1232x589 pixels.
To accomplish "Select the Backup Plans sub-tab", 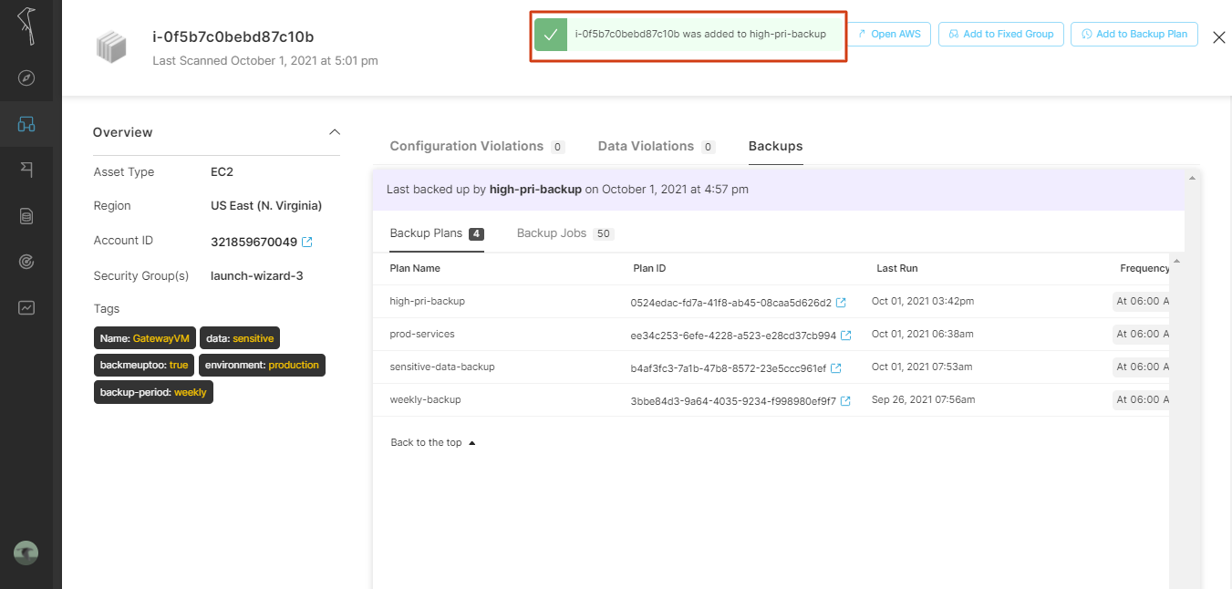I will [x=436, y=233].
